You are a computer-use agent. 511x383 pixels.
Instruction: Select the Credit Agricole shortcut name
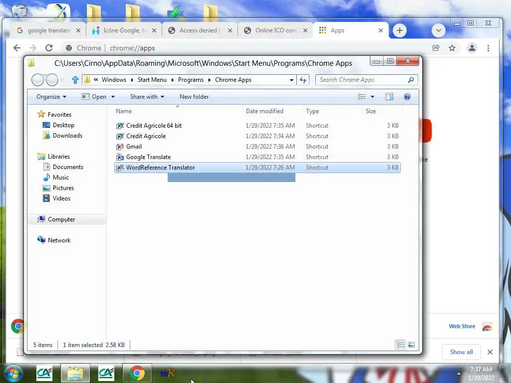tap(146, 136)
